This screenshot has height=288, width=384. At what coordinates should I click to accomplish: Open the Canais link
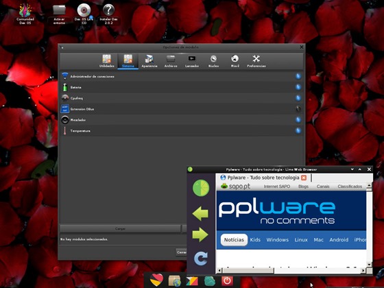coord(323,187)
